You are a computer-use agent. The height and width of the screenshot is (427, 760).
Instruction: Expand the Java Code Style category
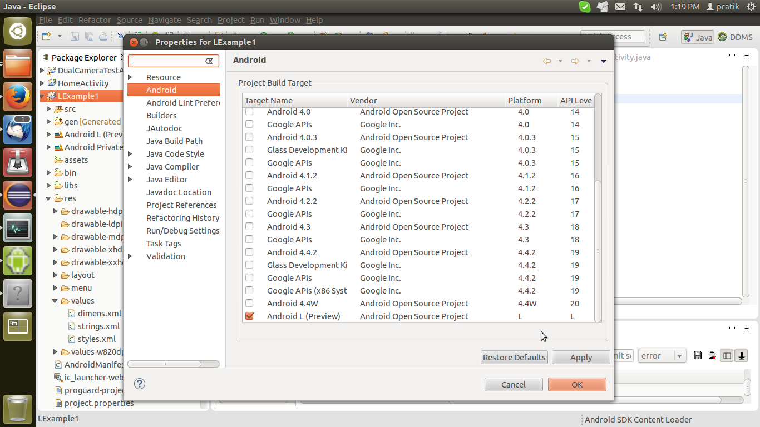pos(130,153)
